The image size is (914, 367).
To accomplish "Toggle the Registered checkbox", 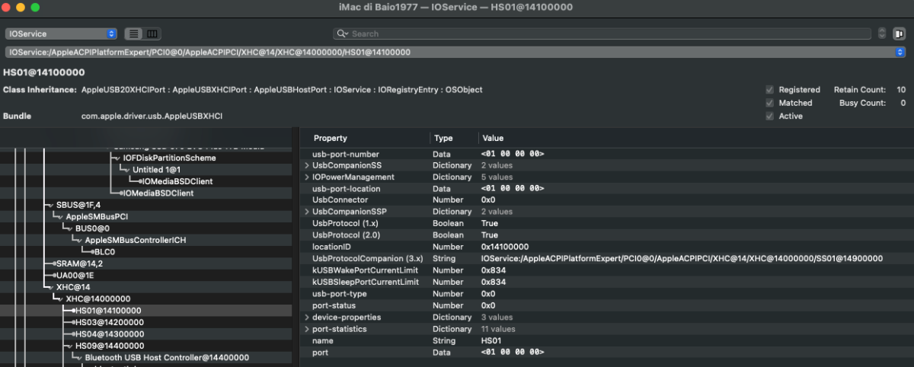I will (769, 90).
